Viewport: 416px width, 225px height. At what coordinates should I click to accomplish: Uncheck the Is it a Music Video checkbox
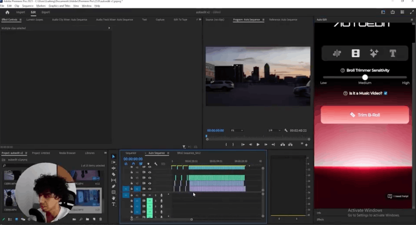click(386, 93)
